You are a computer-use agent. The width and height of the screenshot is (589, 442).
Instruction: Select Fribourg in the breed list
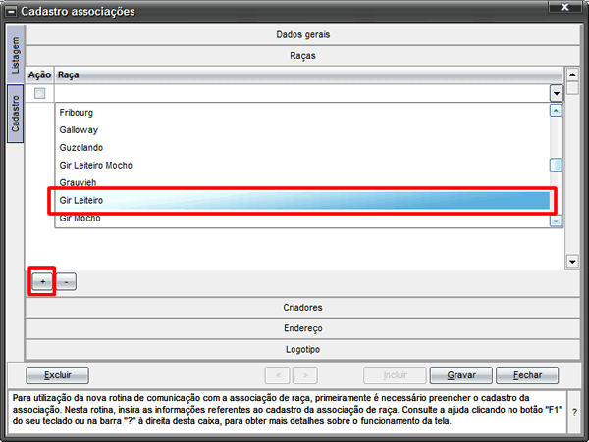pos(302,113)
